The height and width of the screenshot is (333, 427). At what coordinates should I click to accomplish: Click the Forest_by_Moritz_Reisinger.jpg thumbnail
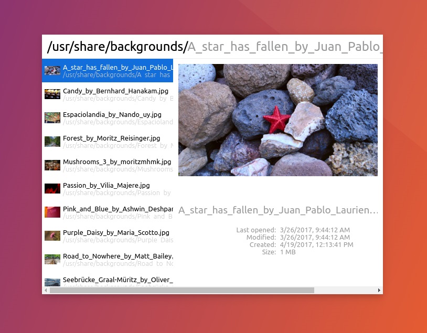click(52, 141)
